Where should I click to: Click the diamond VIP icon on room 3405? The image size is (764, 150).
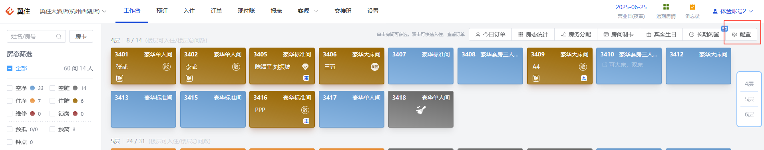(305, 67)
